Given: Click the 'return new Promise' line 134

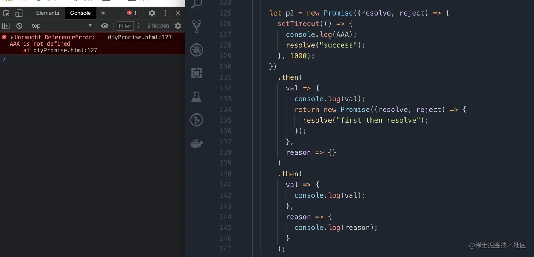Looking at the screenshot, I should (x=380, y=110).
